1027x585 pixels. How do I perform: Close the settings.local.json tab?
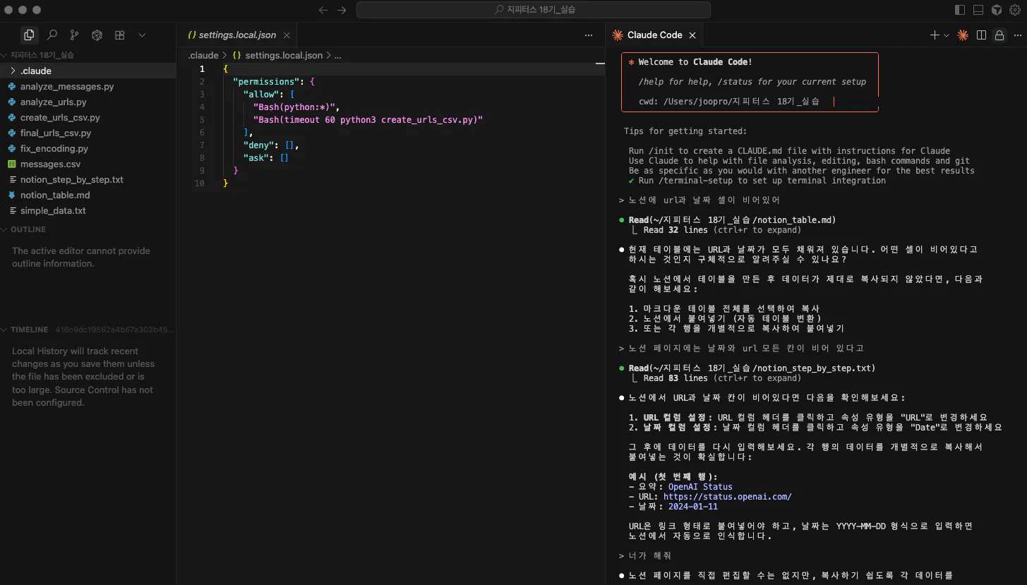[x=286, y=35]
